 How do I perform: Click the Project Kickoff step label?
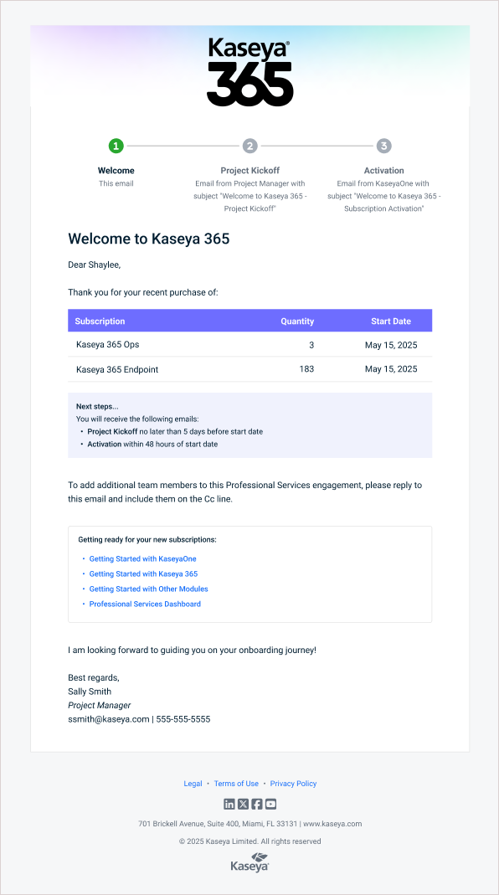(x=250, y=170)
